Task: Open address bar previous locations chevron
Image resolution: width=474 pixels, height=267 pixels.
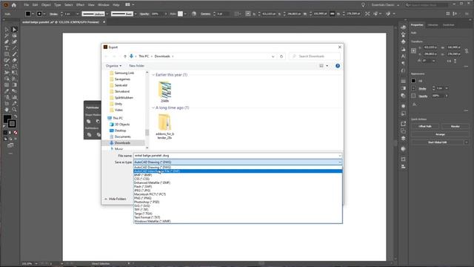Action: pos(273,56)
